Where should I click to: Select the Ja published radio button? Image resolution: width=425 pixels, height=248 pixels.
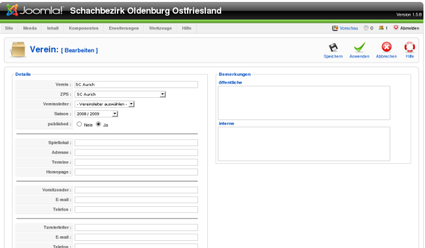(98, 124)
